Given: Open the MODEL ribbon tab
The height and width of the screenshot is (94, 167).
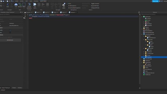Looking at the screenshot, I should (x=22, y=1).
